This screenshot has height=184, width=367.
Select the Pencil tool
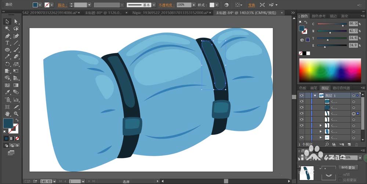(7, 57)
